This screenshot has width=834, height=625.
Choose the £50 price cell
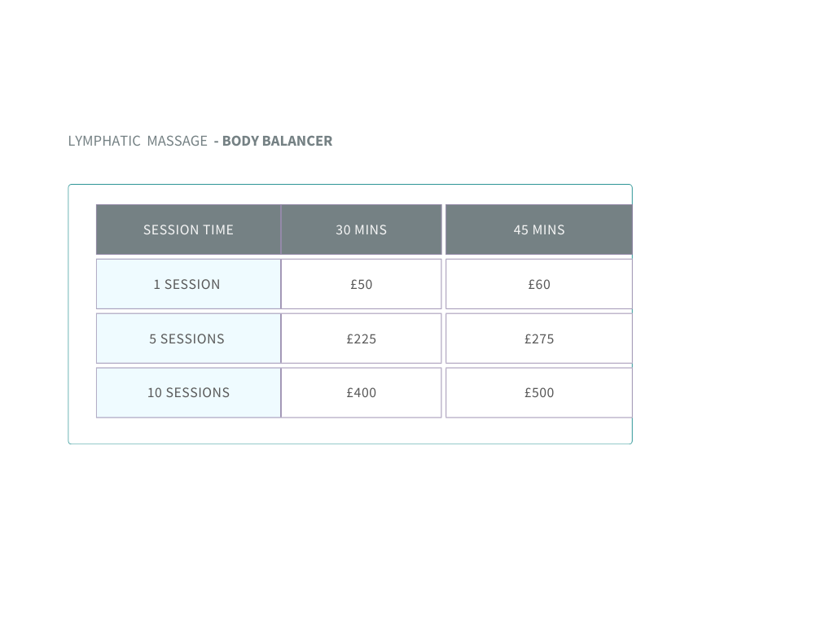click(x=361, y=284)
